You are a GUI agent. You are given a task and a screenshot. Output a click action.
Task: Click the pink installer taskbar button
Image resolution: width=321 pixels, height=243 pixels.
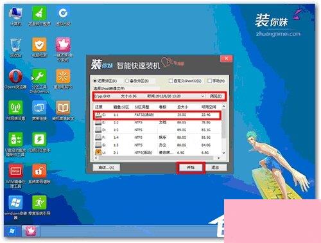[x=31, y=231]
